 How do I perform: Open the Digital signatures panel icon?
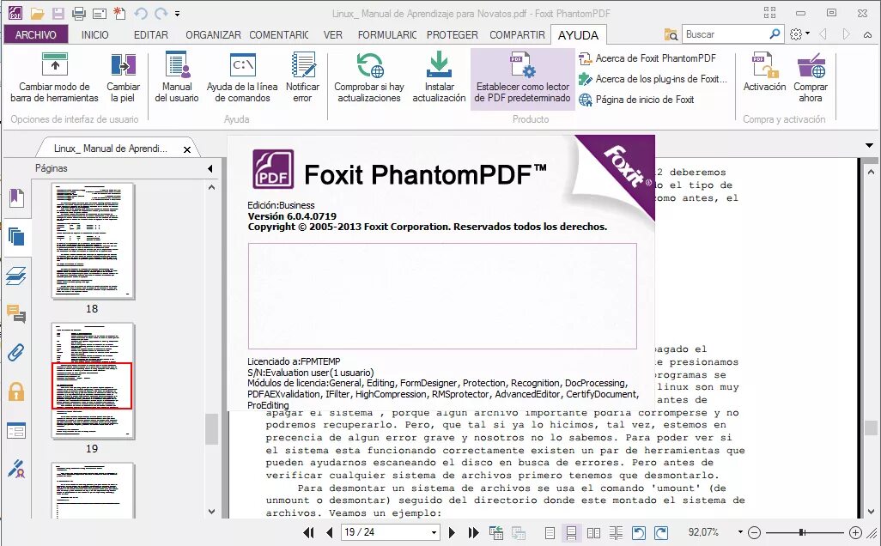[16, 469]
